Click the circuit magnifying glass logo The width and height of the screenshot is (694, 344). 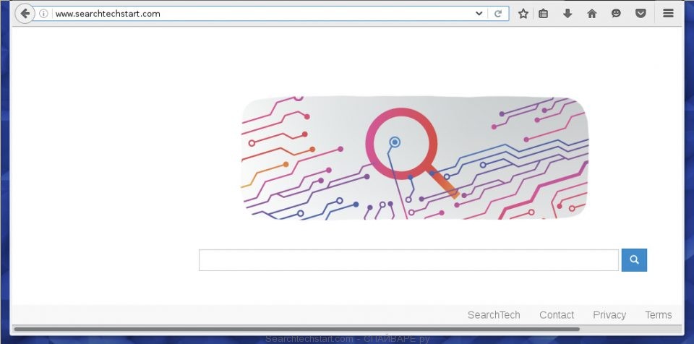coord(415,158)
